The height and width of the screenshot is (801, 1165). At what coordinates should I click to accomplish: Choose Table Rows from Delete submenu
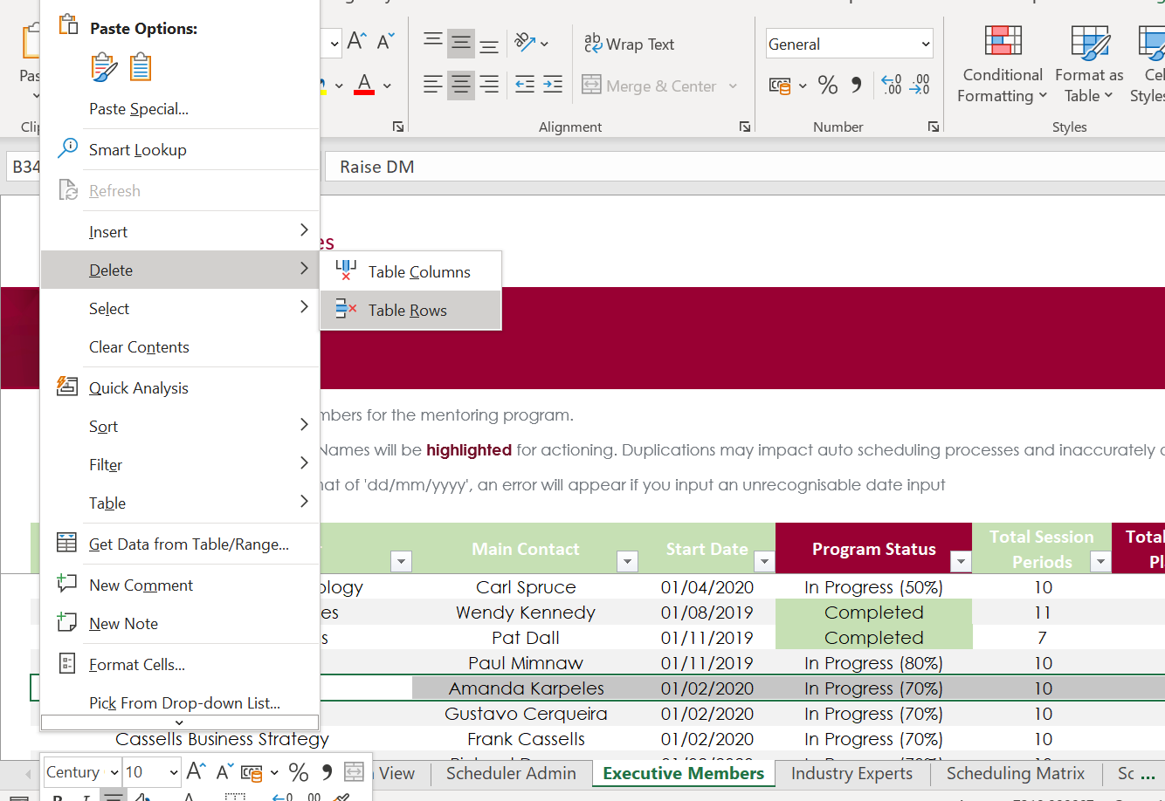(408, 311)
